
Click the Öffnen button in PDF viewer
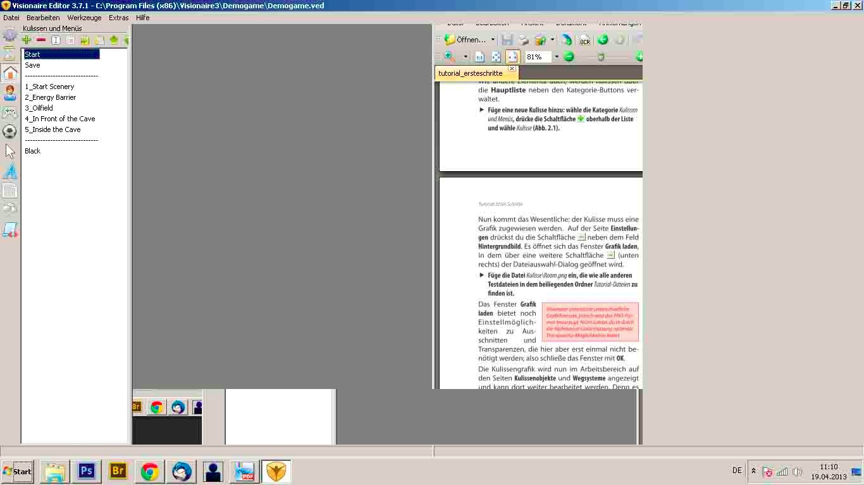[466, 40]
